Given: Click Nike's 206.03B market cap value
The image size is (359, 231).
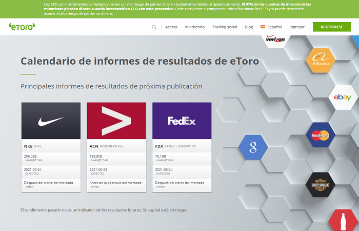Looking at the screenshot, I should point(30,156).
